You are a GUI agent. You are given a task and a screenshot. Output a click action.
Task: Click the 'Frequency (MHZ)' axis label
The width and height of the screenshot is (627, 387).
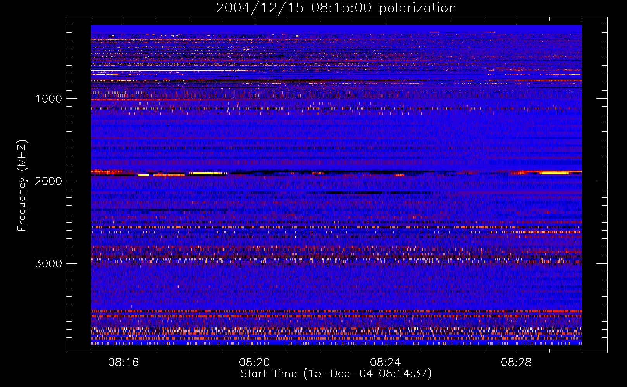22,186
